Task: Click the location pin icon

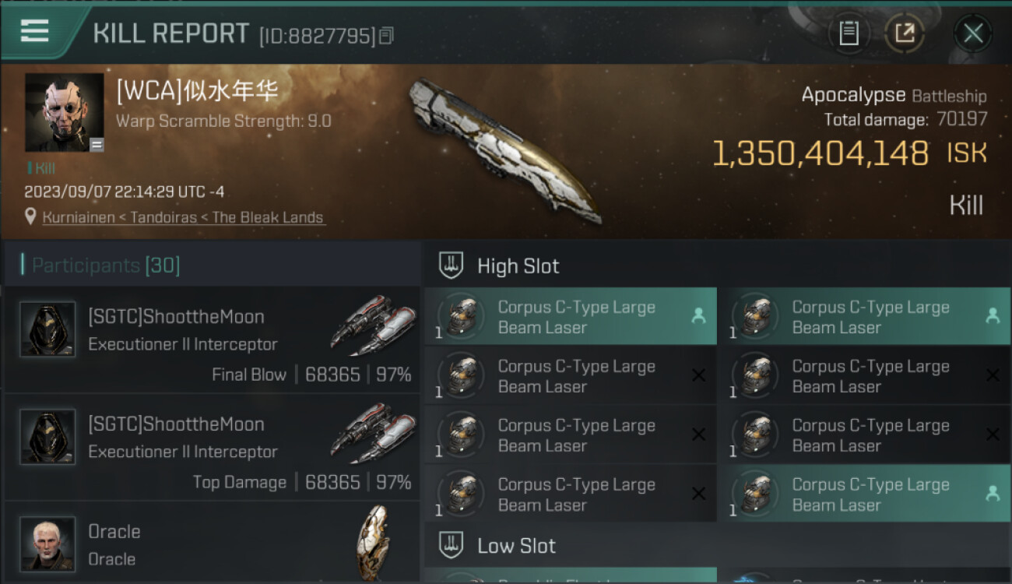Action: coord(30,216)
